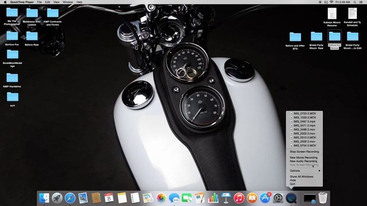
Task: Open the View menu
Action: [x=56, y=2]
